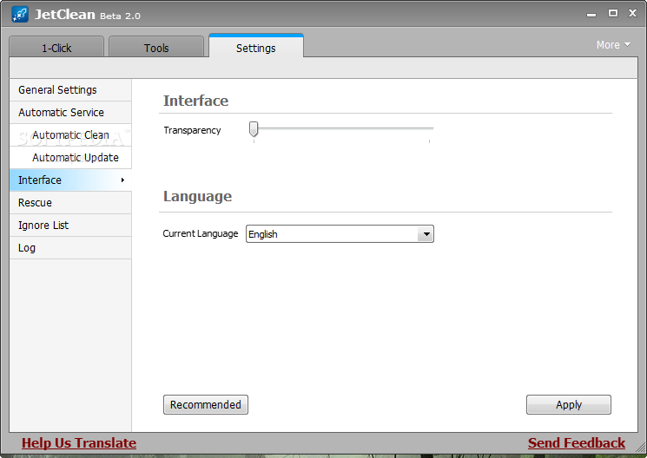Open the Rescue settings page
647x458 pixels.
(x=70, y=203)
